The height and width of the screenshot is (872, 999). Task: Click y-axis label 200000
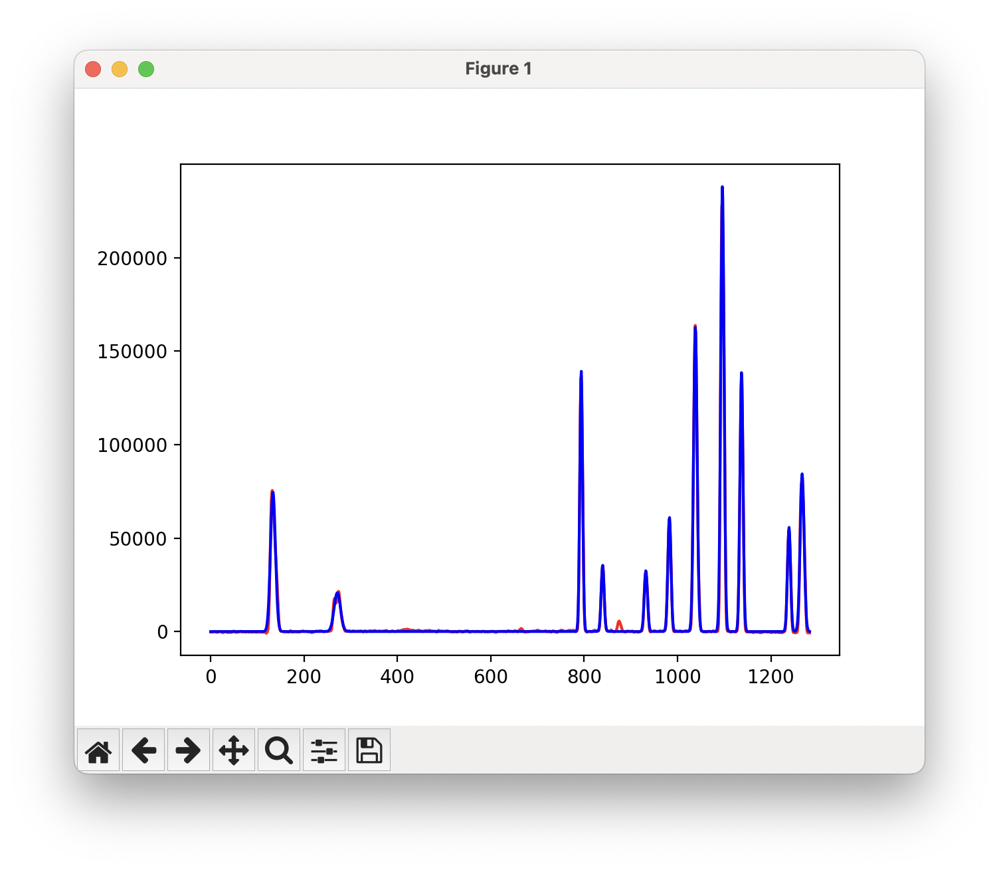(132, 259)
